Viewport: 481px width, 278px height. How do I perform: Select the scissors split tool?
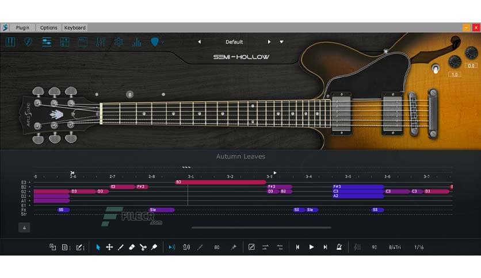coord(143,247)
